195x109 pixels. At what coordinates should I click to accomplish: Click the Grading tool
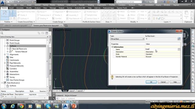(x=42, y=18)
